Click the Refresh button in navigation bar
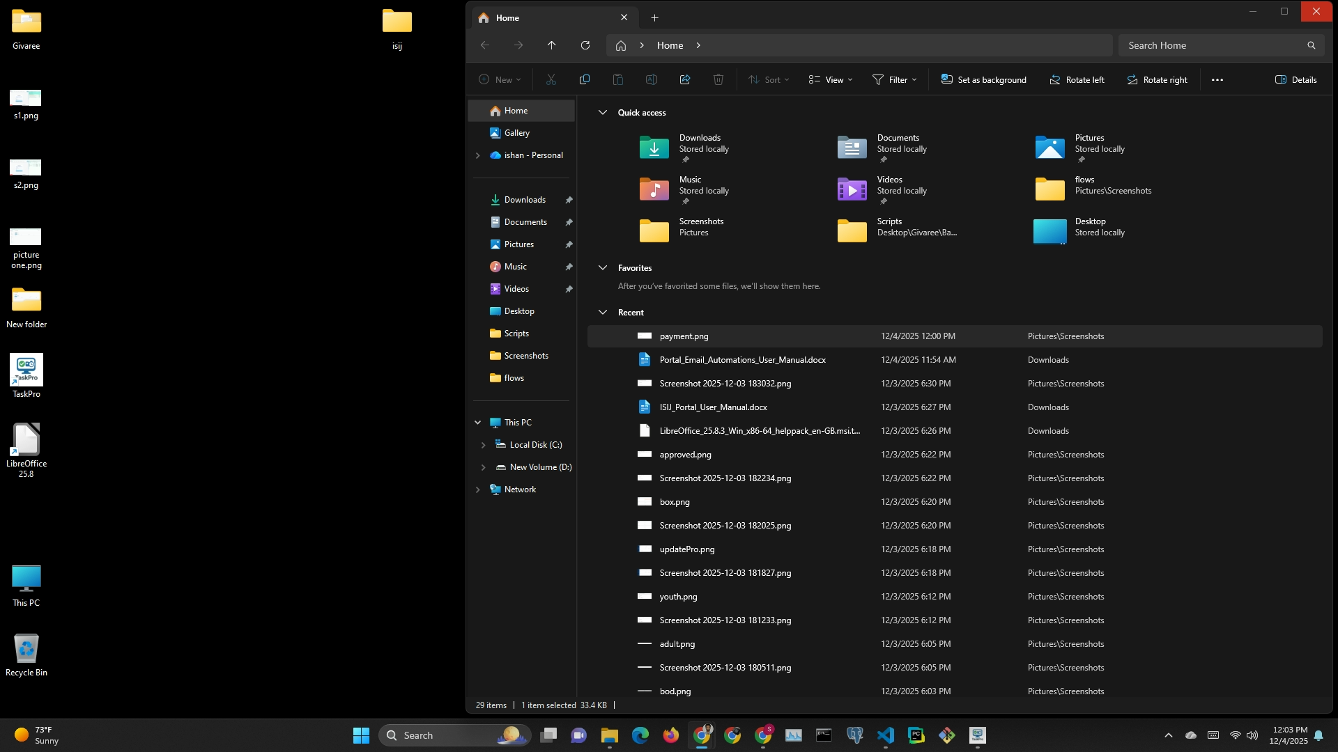The width and height of the screenshot is (1338, 752). [x=585, y=45]
